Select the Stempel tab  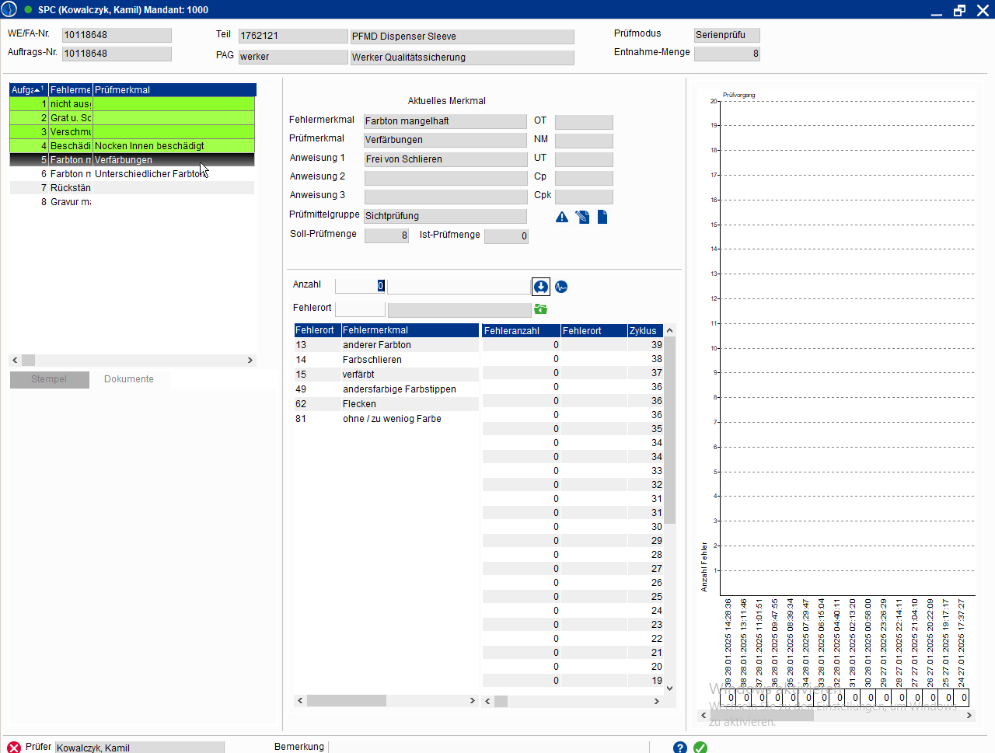coord(49,379)
